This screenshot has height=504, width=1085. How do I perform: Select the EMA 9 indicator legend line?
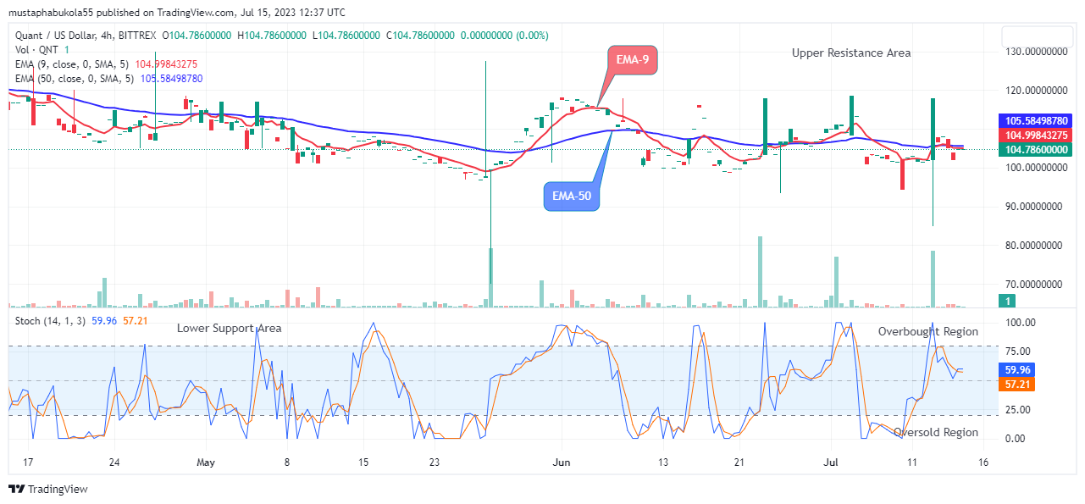point(106,64)
